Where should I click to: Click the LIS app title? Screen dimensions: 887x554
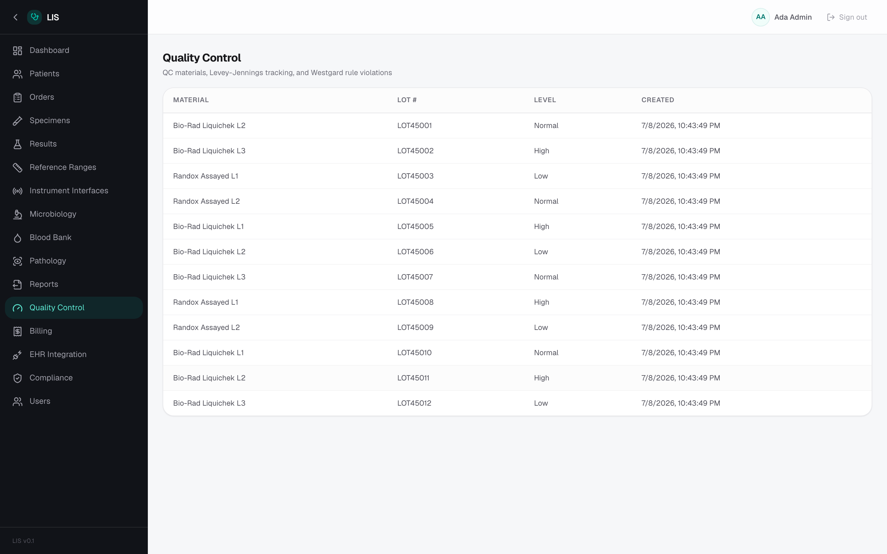[53, 17]
